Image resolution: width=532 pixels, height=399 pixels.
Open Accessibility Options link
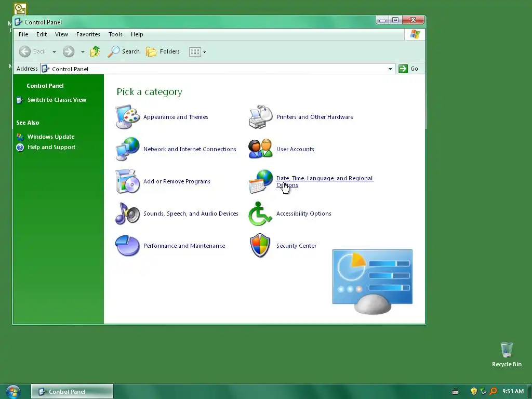click(x=303, y=214)
